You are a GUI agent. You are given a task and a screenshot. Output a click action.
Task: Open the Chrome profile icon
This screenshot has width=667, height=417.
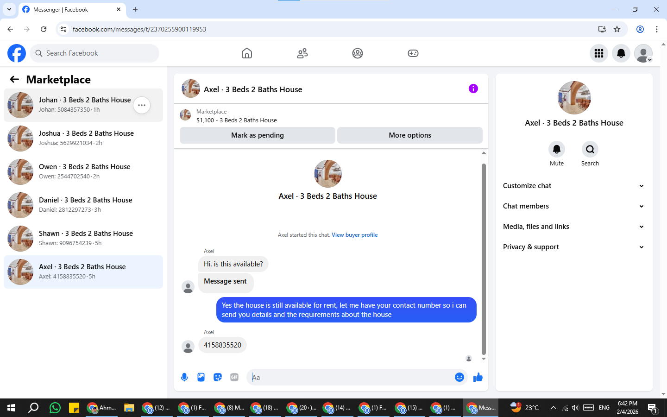(x=640, y=29)
